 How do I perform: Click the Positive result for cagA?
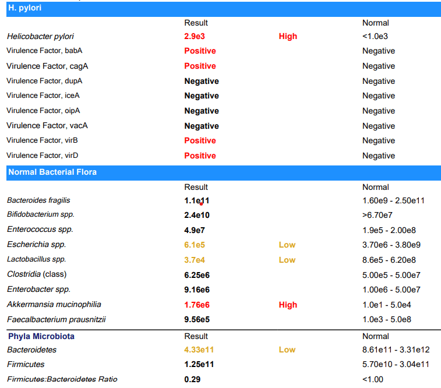tap(200, 66)
